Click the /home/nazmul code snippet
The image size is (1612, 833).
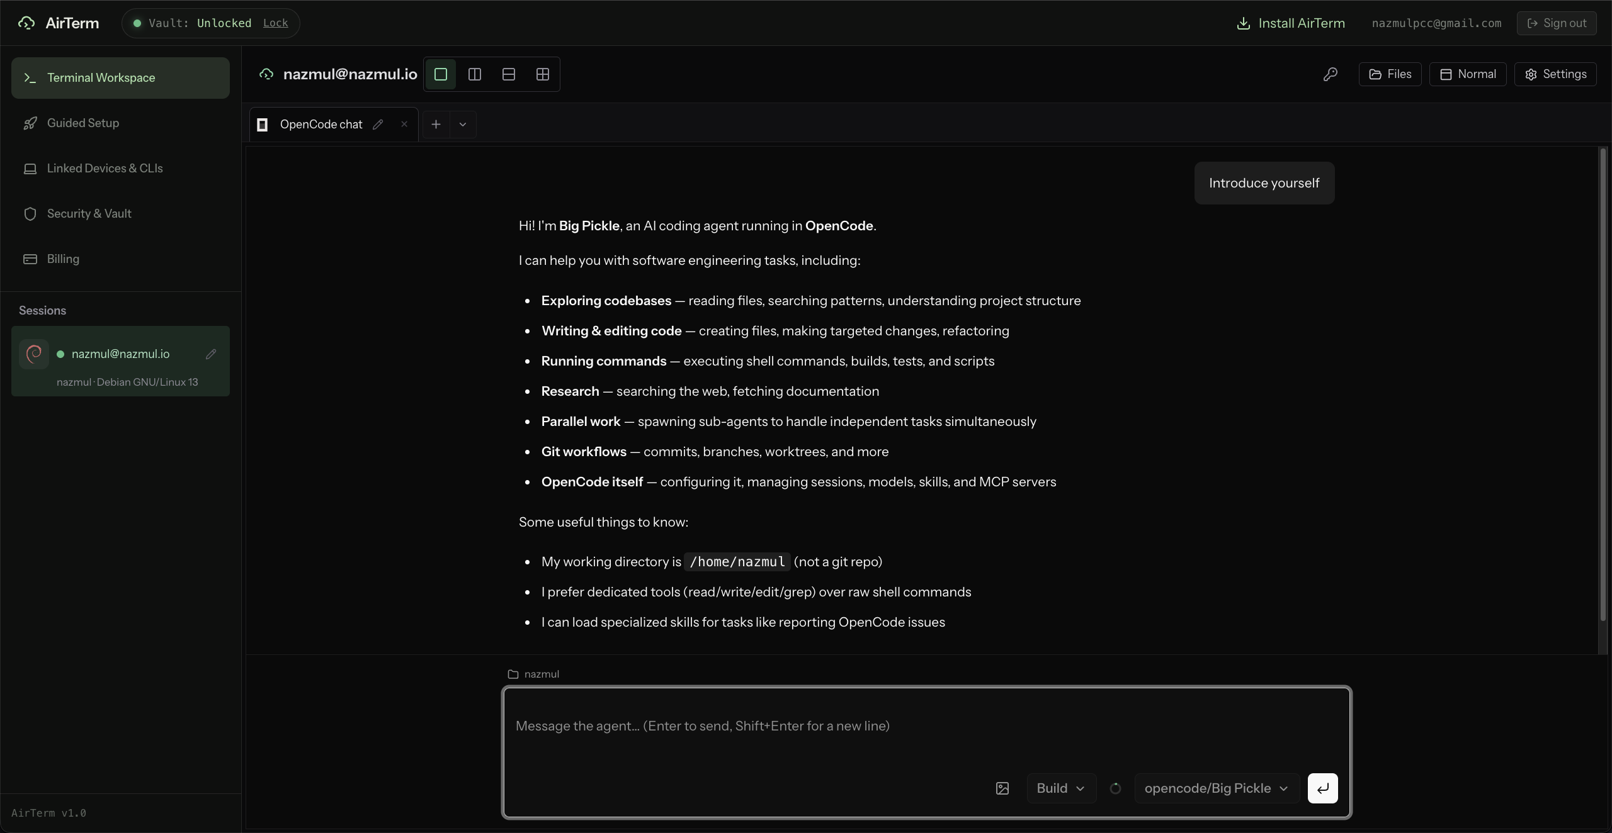pos(737,562)
